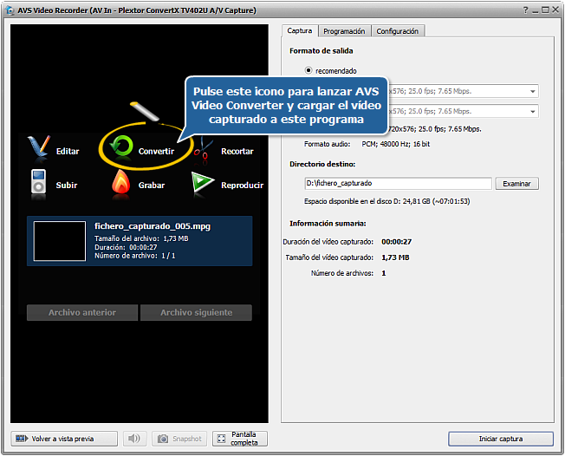565x456 pixels.
Task: Pick the Grabar flame icon
Action: (x=121, y=182)
